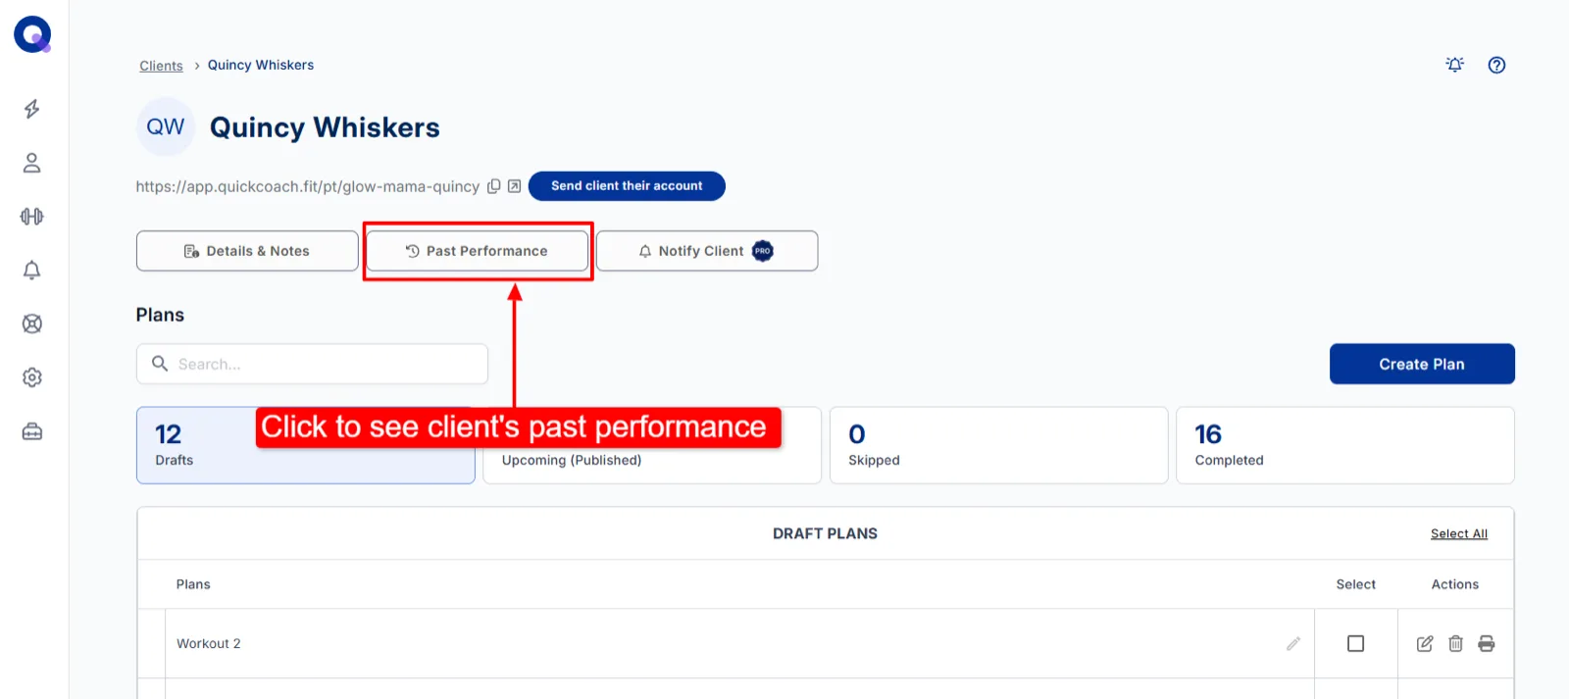The image size is (1569, 699).
Task: Delete Workout 2 with the trash icon
Action: (x=1455, y=643)
